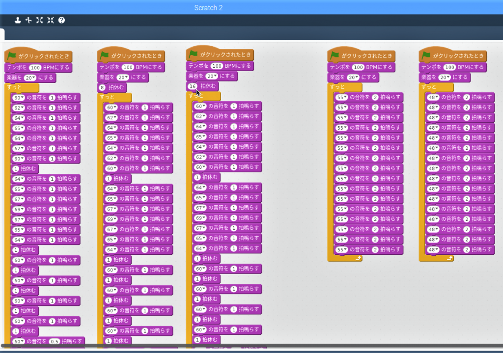The height and width of the screenshot is (353, 503).
Task: Select the Delete scissors tool
Action: pos(28,20)
